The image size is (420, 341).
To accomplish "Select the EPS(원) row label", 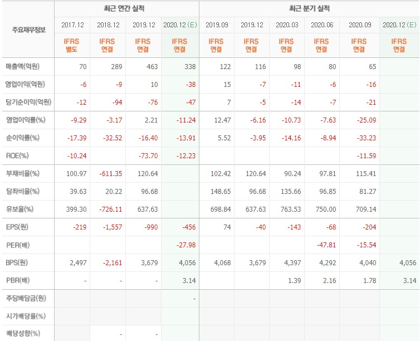I will pyautogui.click(x=17, y=227).
